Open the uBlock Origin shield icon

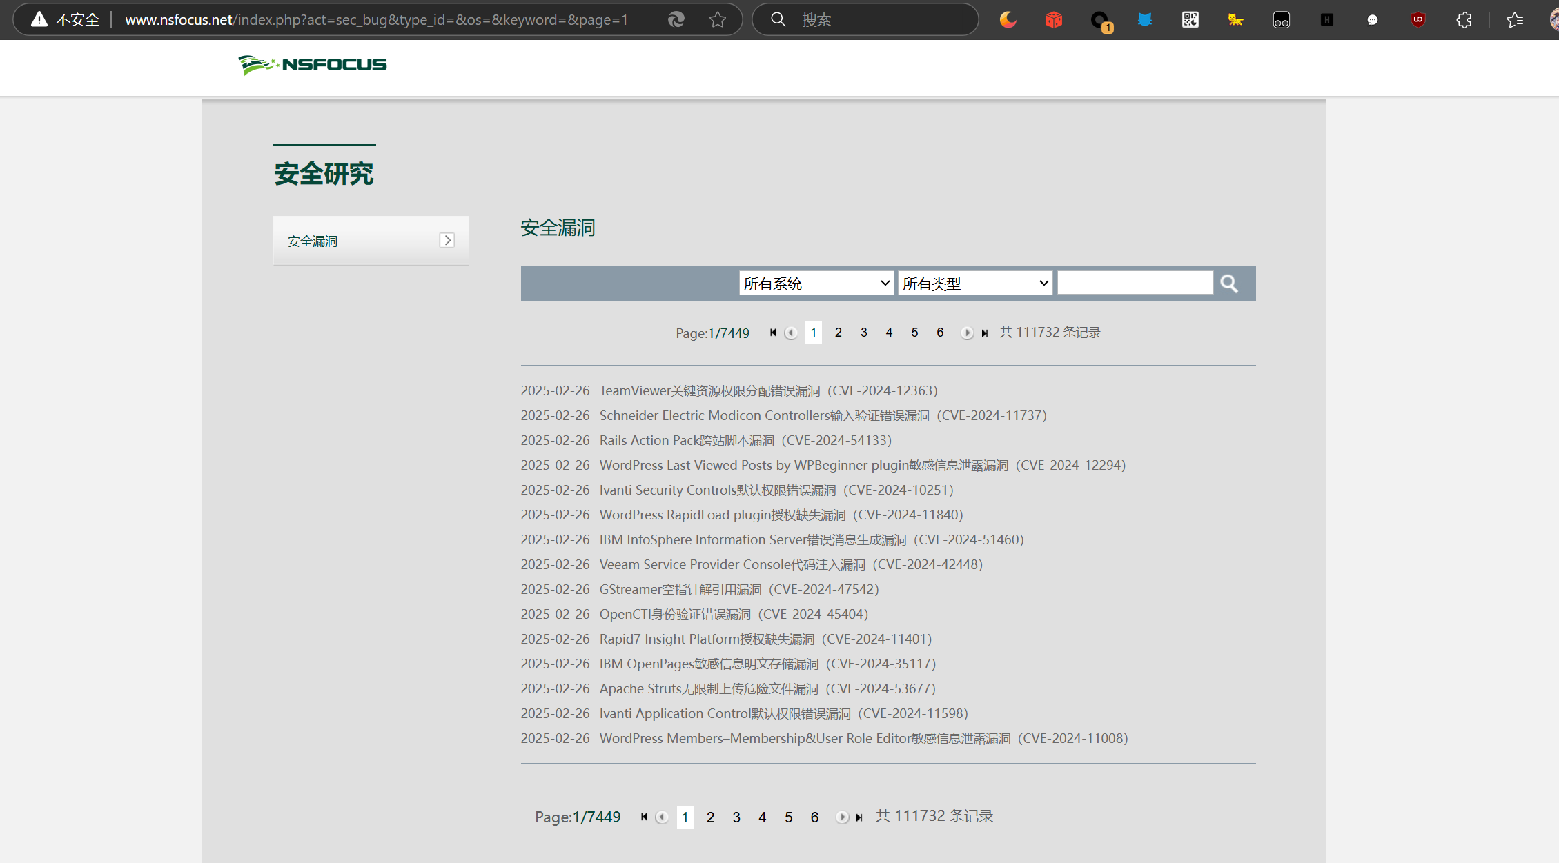pos(1418,19)
